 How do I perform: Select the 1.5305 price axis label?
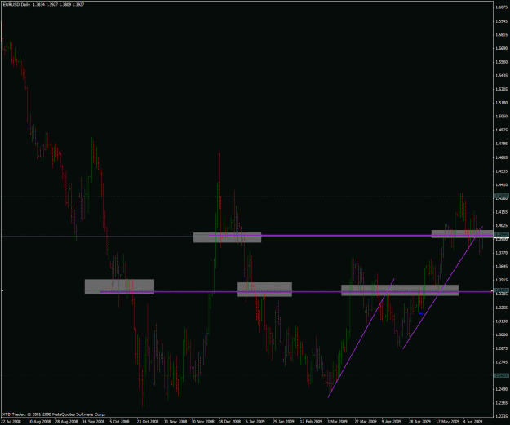[501, 89]
